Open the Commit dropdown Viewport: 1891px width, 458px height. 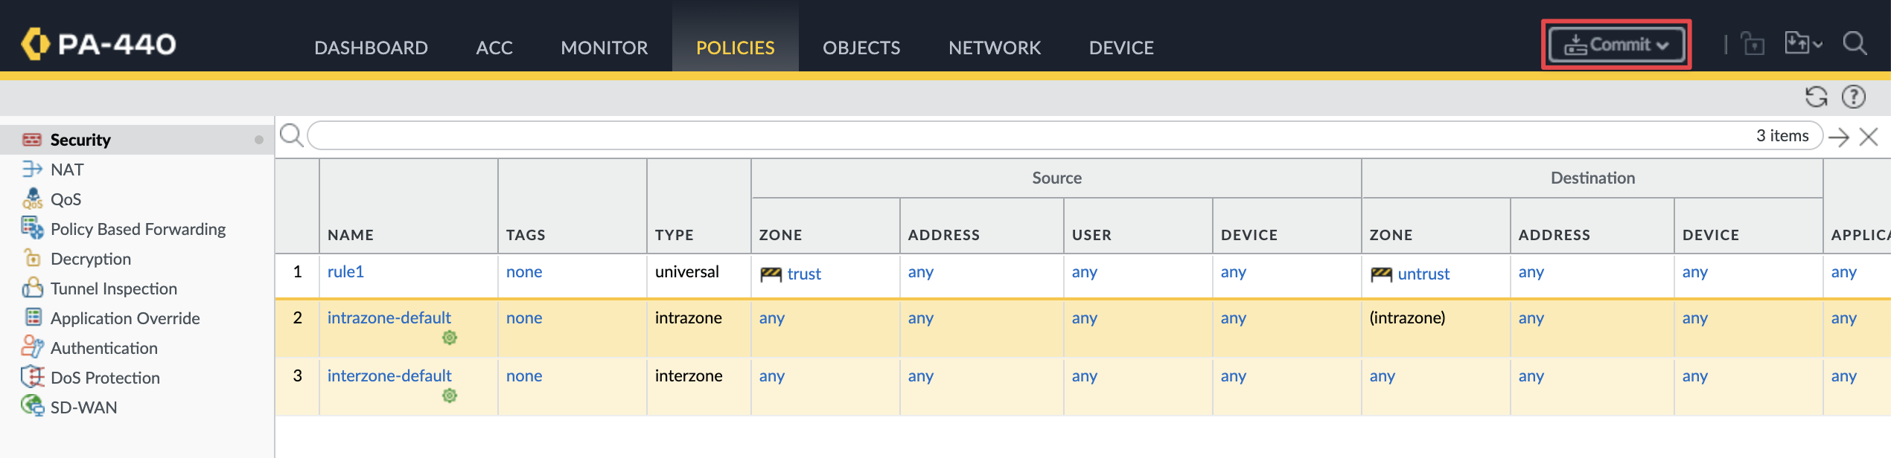click(x=1616, y=45)
